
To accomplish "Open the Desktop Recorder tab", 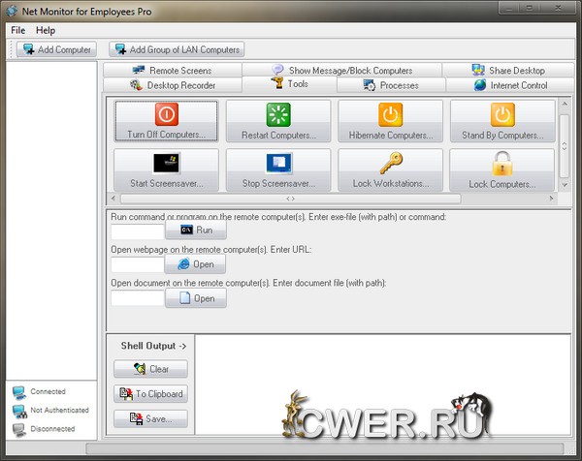I will point(173,85).
